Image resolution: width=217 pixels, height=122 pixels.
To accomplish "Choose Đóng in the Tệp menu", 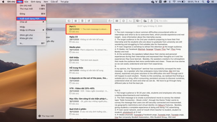I will pos(31,14).
